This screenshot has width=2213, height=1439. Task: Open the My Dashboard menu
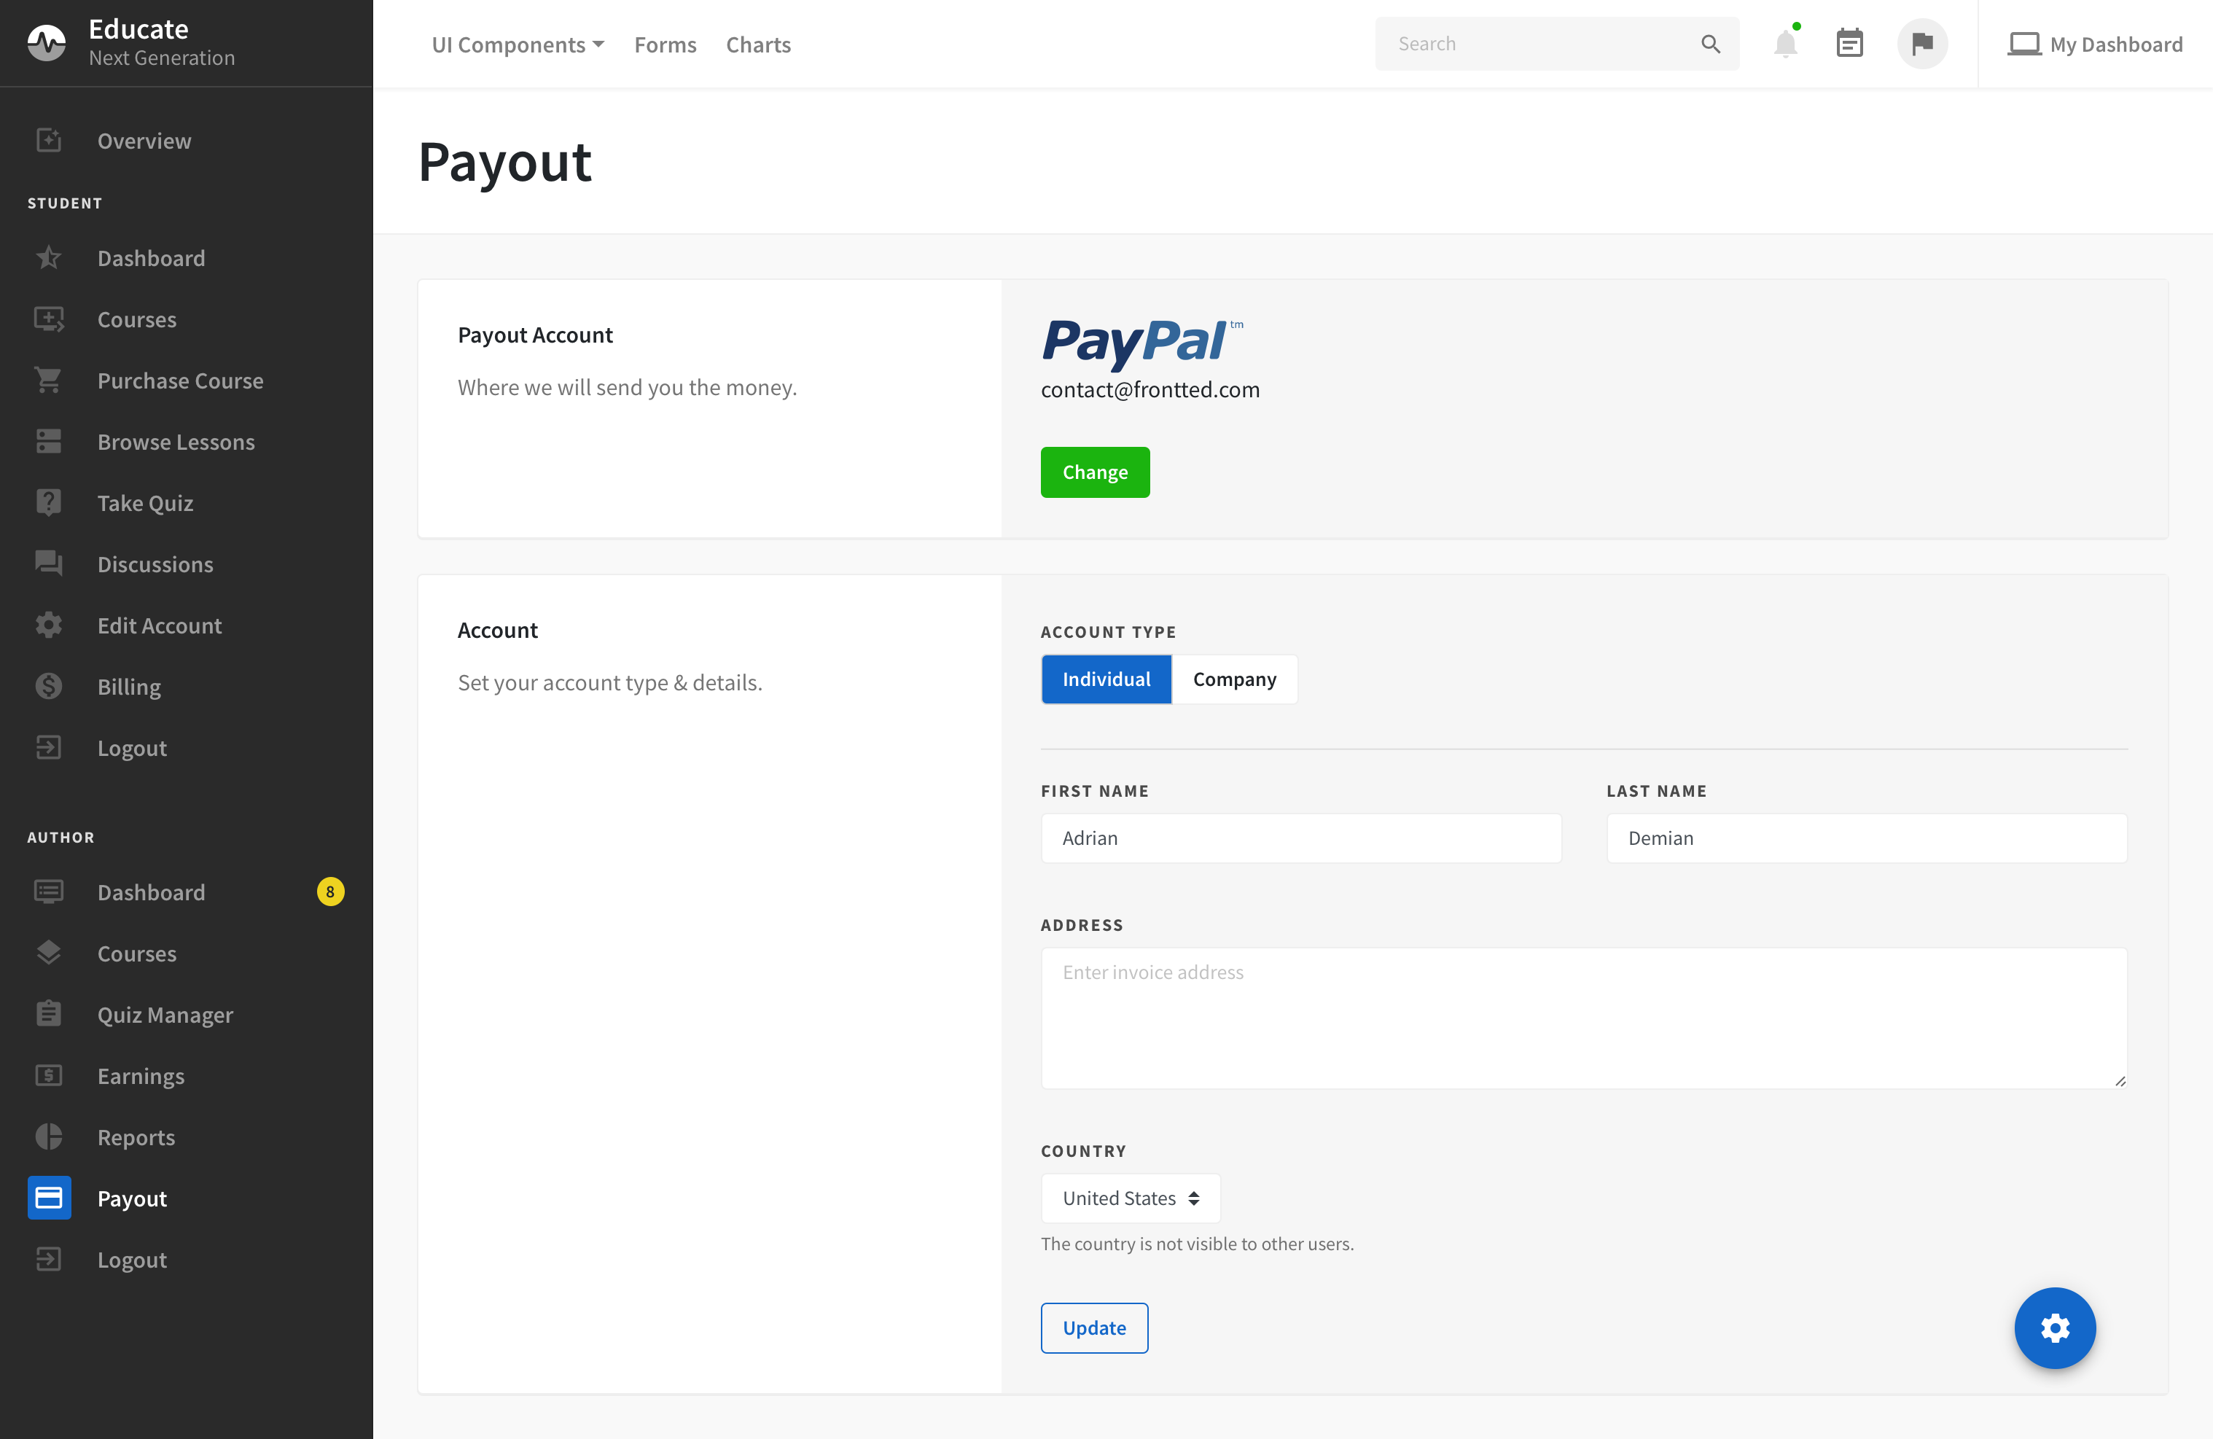pyautogui.click(x=2095, y=44)
